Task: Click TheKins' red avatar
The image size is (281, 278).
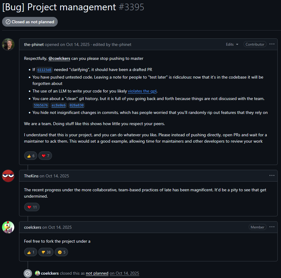Action: pyautogui.click(x=8, y=176)
